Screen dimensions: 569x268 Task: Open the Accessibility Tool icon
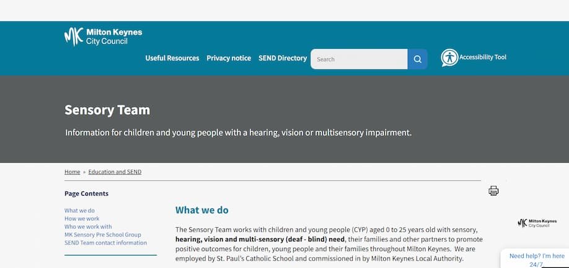(x=449, y=58)
